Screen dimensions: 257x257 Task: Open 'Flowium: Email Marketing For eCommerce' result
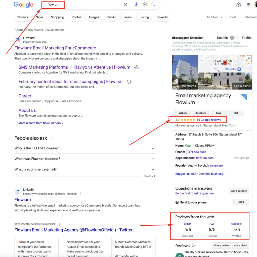(55, 48)
